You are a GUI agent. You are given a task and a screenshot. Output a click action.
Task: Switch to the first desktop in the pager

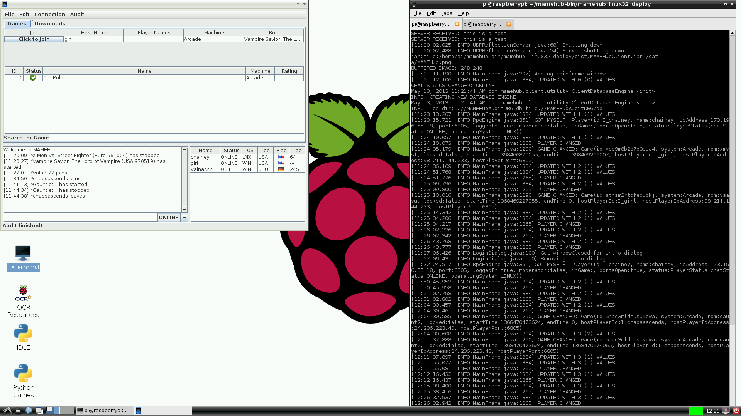click(x=49, y=411)
